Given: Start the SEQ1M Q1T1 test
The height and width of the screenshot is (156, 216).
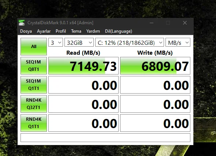Looking at the screenshot, I should pyautogui.click(x=34, y=85).
